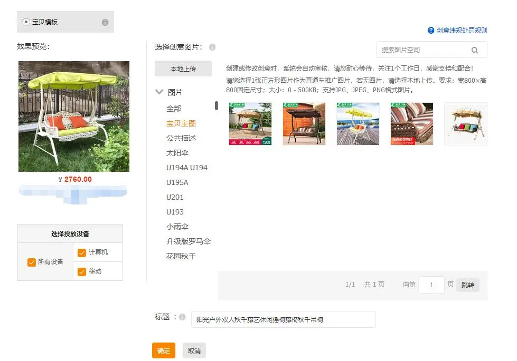The height and width of the screenshot is (361, 517).
Task: Click the 取消 button
Action: pyautogui.click(x=194, y=351)
